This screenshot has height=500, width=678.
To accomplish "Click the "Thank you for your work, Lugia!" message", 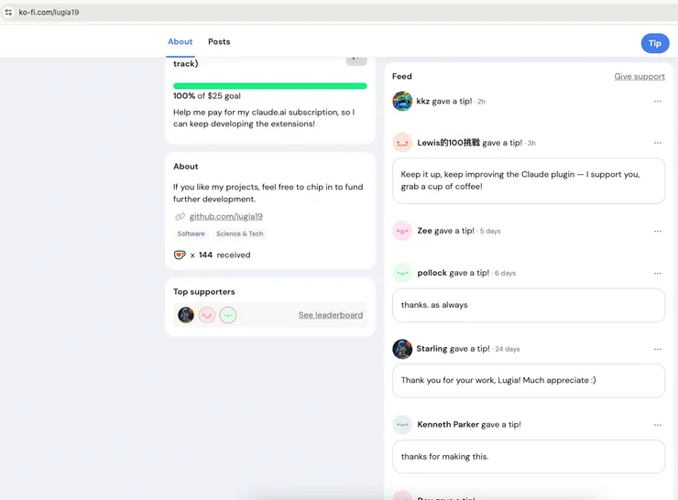I will (x=529, y=380).
